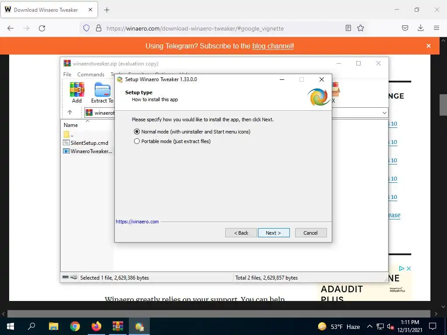The height and width of the screenshot is (335, 447).
Task: Open the winaero.com link in setup
Action: pos(137,222)
